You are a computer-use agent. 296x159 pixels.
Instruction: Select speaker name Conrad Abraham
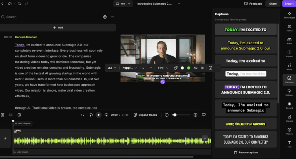tap(26, 37)
